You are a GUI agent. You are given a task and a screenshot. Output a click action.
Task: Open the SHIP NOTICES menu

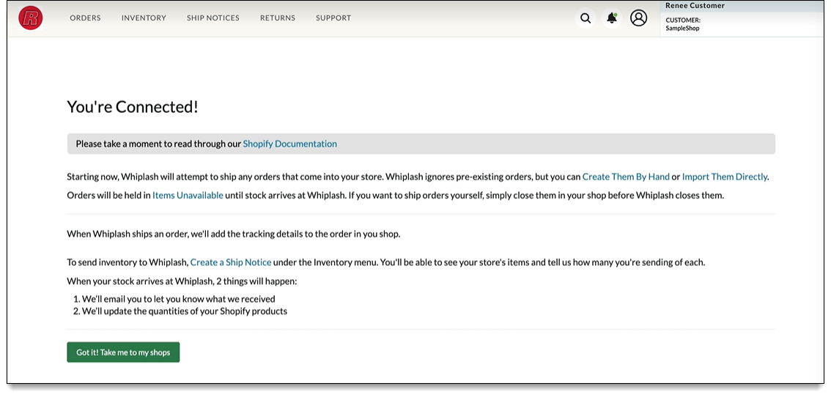pyautogui.click(x=213, y=18)
